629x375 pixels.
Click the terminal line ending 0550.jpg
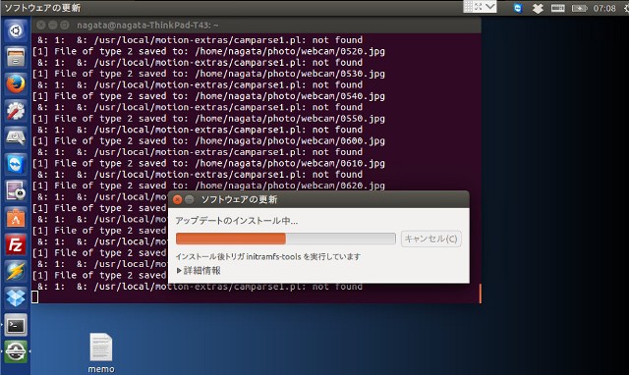point(208,119)
